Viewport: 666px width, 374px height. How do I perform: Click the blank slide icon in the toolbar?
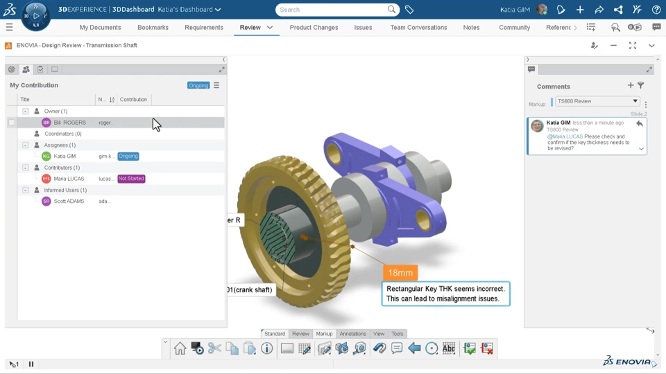point(287,348)
